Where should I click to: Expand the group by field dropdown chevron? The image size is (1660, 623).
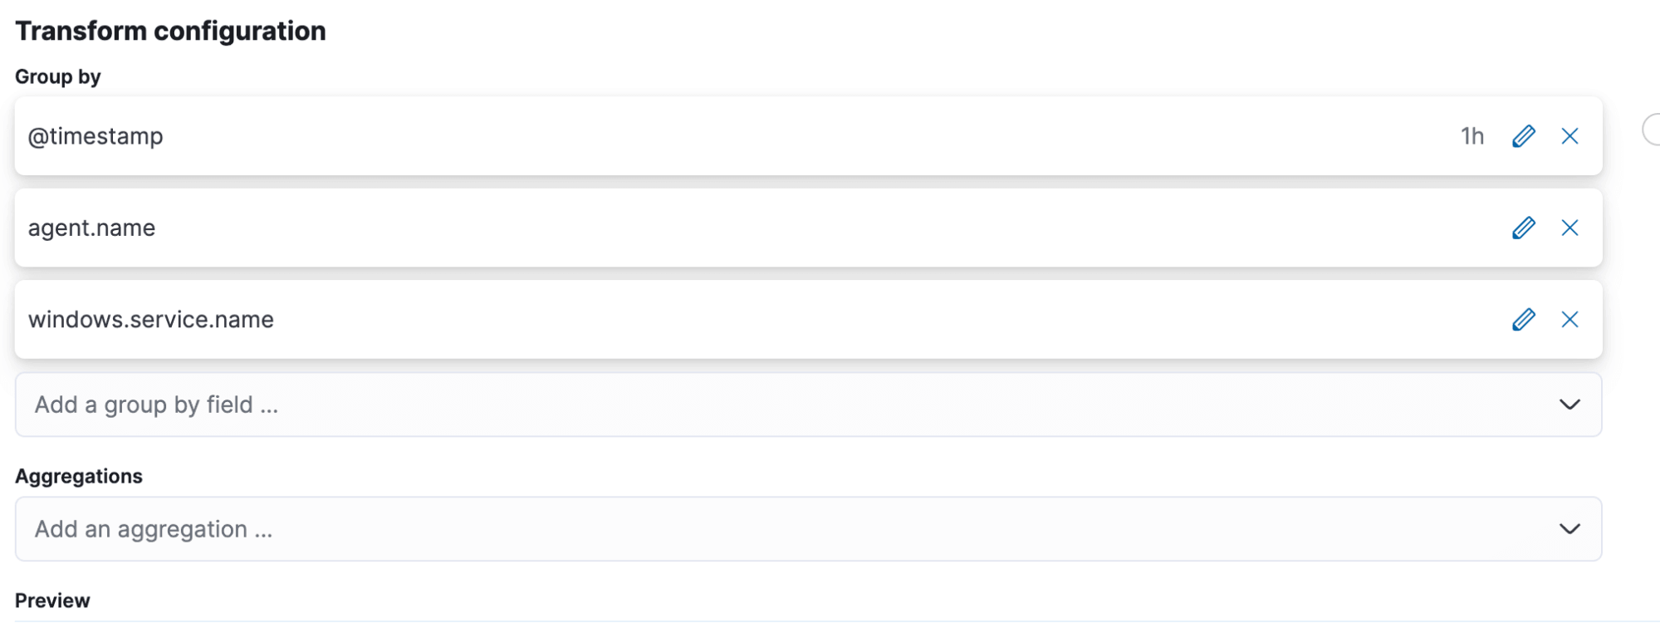(1569, 405)
